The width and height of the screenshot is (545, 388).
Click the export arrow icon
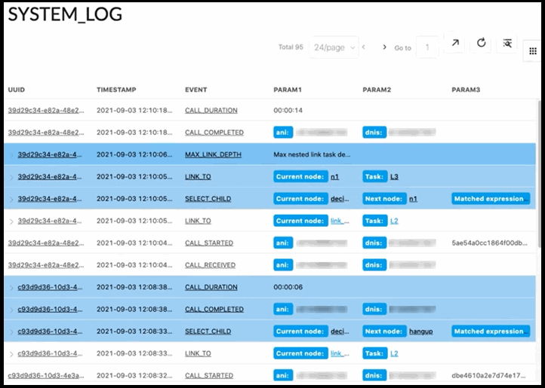pos(455,43)
